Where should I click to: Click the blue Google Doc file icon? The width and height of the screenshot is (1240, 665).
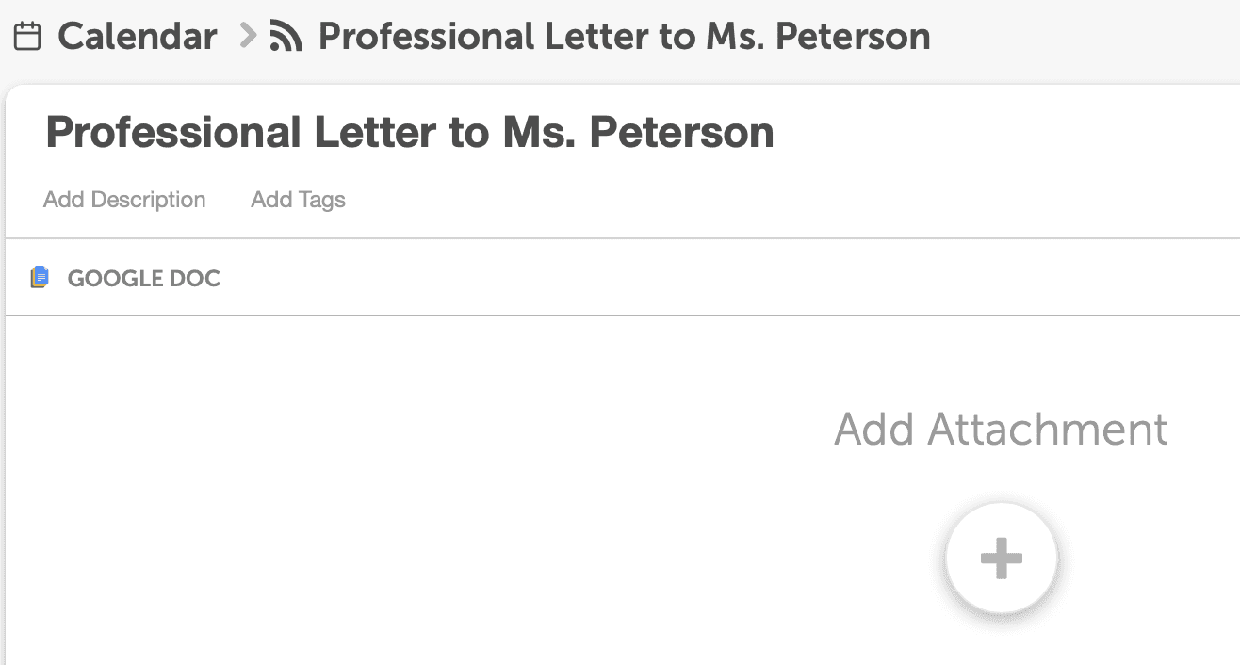(x=40, y=278)
